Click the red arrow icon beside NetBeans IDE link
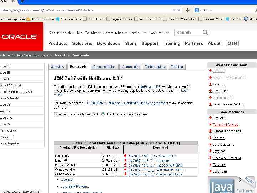The width and height of the screenshot is (257, 193). tap(210, 98)
